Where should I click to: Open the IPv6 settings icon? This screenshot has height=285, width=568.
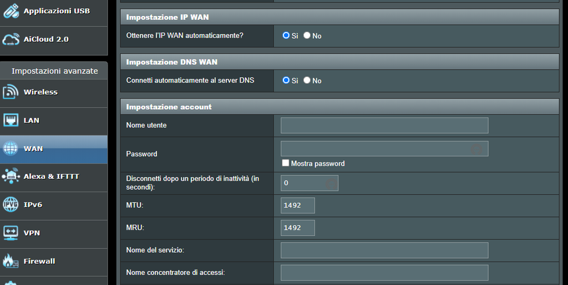pyautogui.click(x=11, y=205)
